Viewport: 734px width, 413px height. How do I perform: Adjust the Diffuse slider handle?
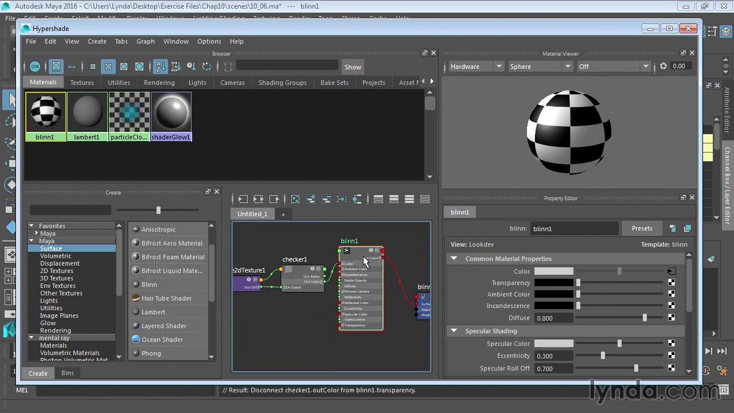tap(645, 318)
